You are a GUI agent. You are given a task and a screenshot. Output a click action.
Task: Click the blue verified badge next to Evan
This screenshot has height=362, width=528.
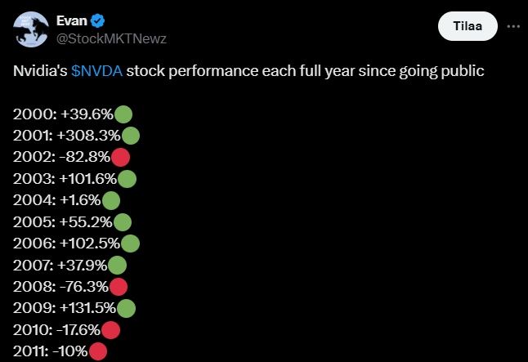point(97,21)
